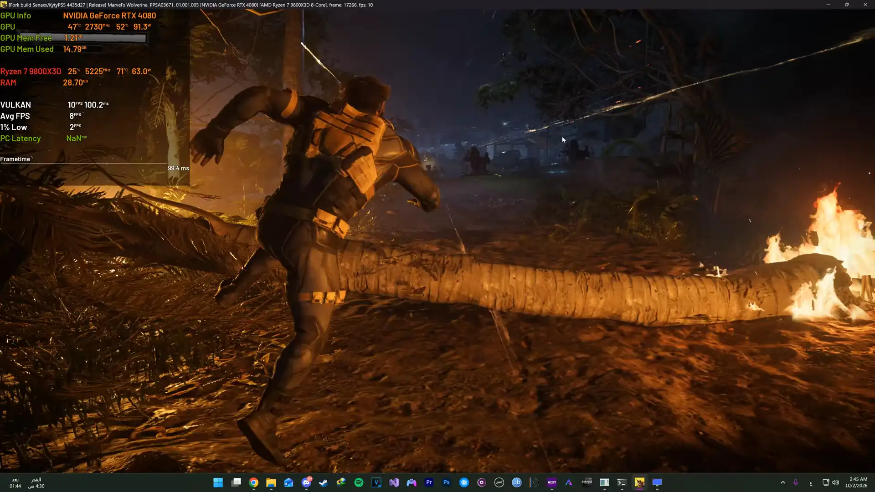Open Steam from the taskbar
This screenshot has height=492, width=875.
324,482
